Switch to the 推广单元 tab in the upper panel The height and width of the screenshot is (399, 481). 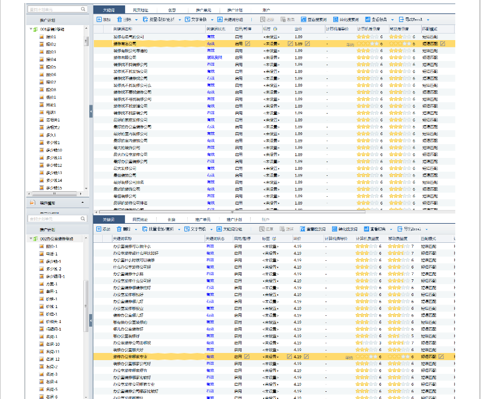[x=203, y=10]
